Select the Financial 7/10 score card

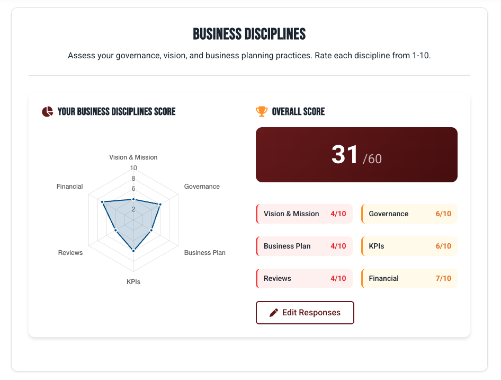[409, 278]
